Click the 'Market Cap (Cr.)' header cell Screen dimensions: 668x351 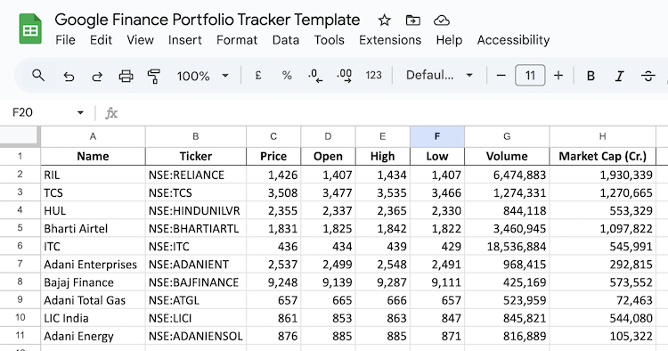(x=602, y=156)
